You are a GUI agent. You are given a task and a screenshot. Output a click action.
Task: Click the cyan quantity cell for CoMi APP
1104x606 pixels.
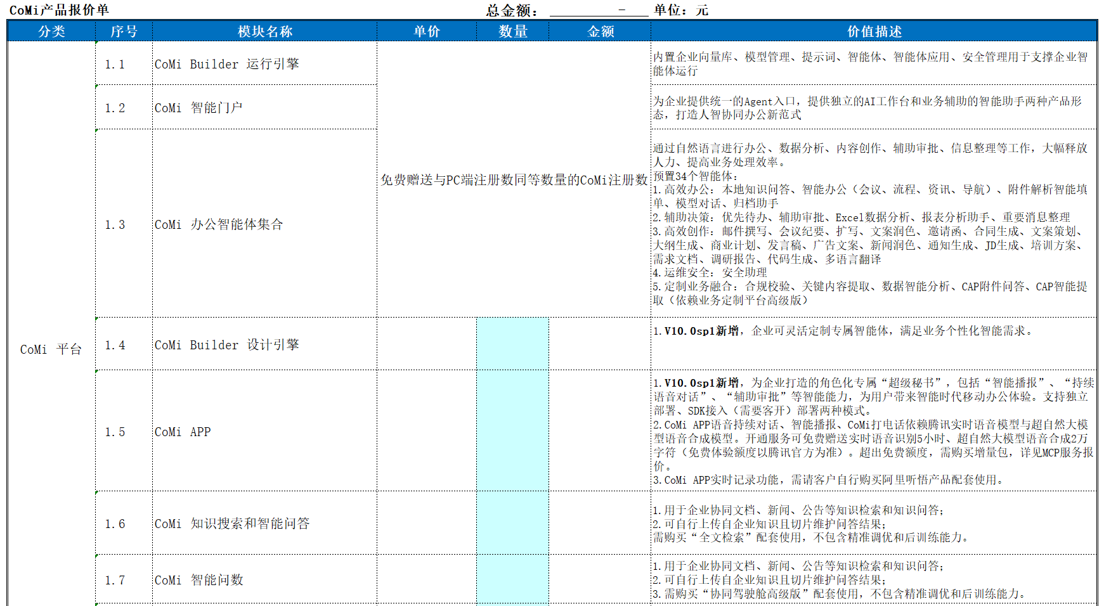(x=512, y=431)
